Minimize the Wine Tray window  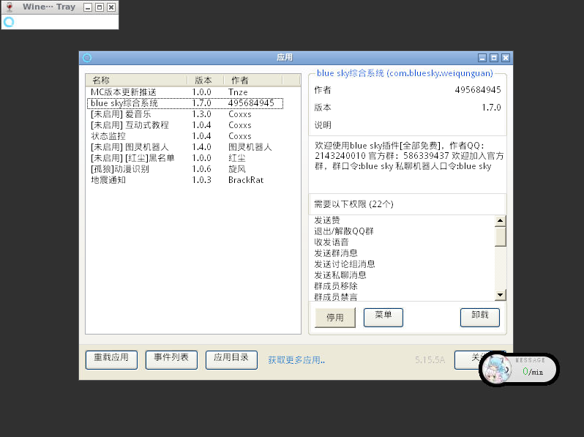point(88,7)
